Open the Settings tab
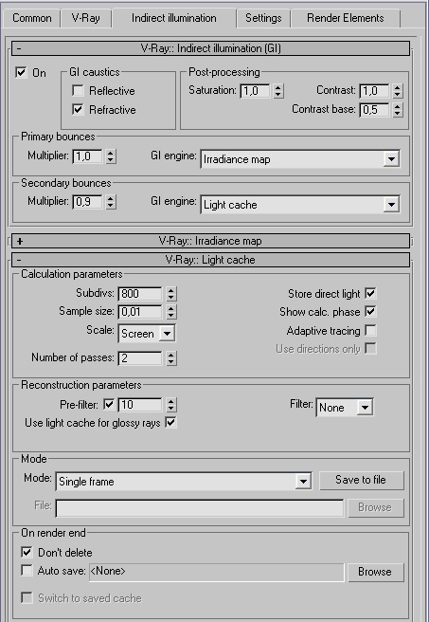 [x=263, y=18]
